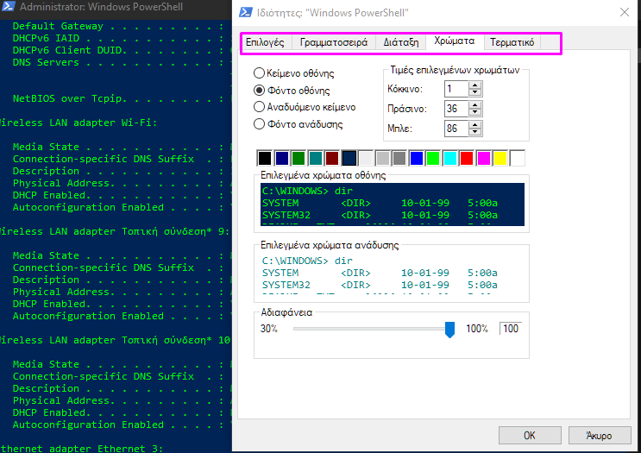Pick the black color swatch
641x453 pixels.
(x=265, y=158)
